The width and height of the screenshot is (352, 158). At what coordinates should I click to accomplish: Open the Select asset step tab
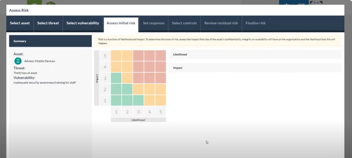coord(20,23)
